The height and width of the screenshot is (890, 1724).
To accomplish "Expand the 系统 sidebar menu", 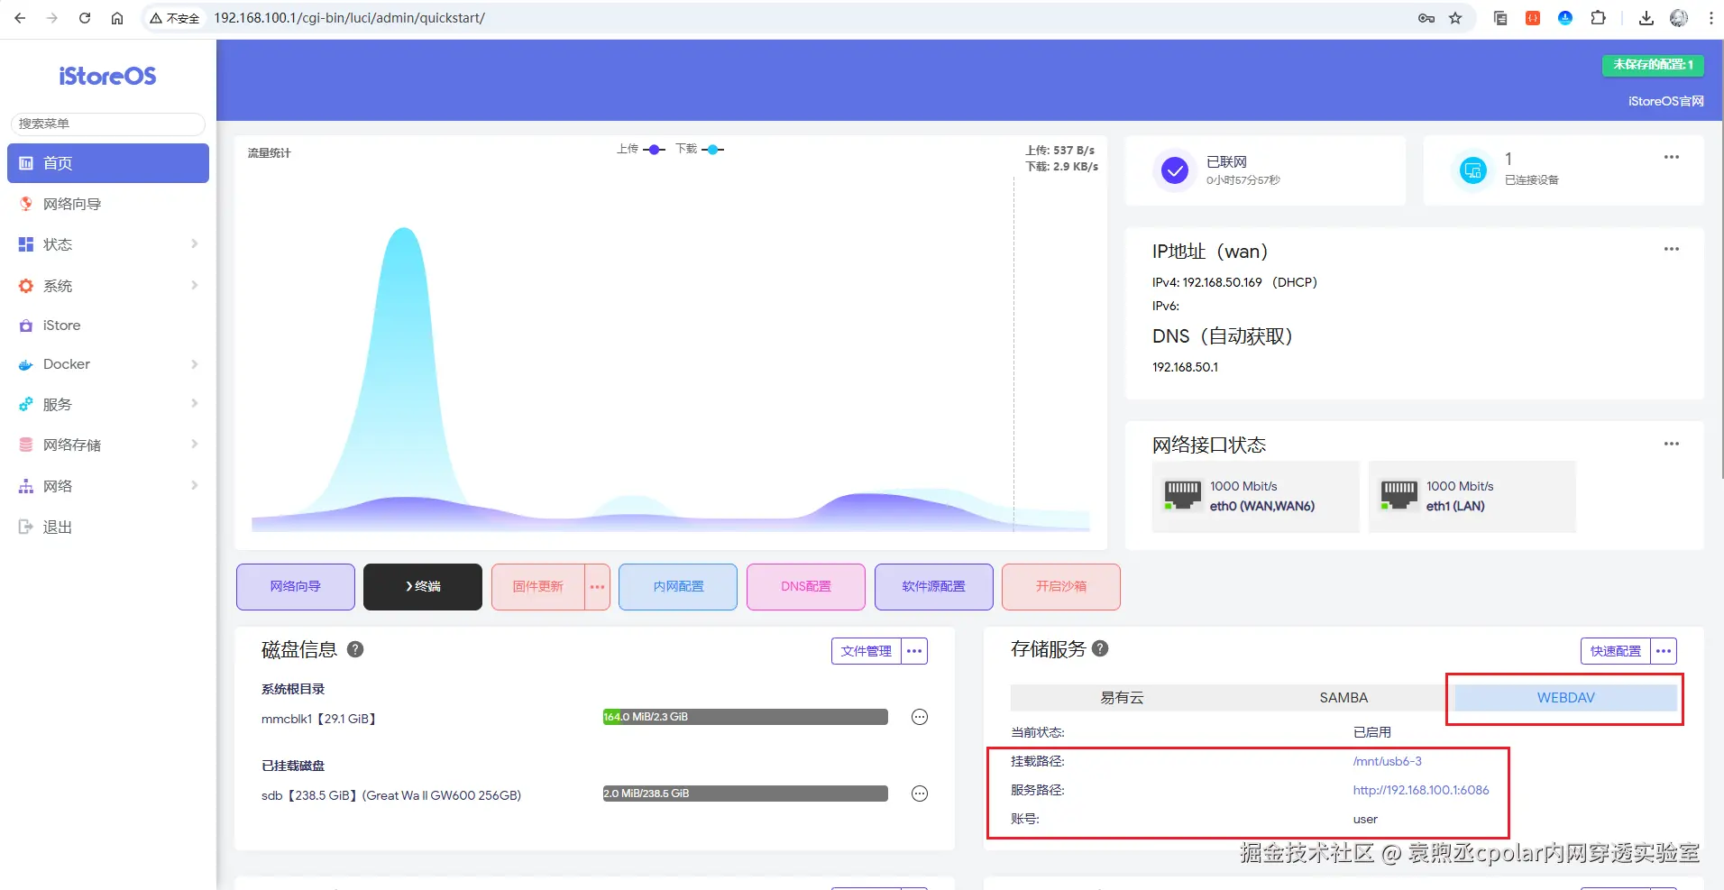I will [x=108, y=286].
